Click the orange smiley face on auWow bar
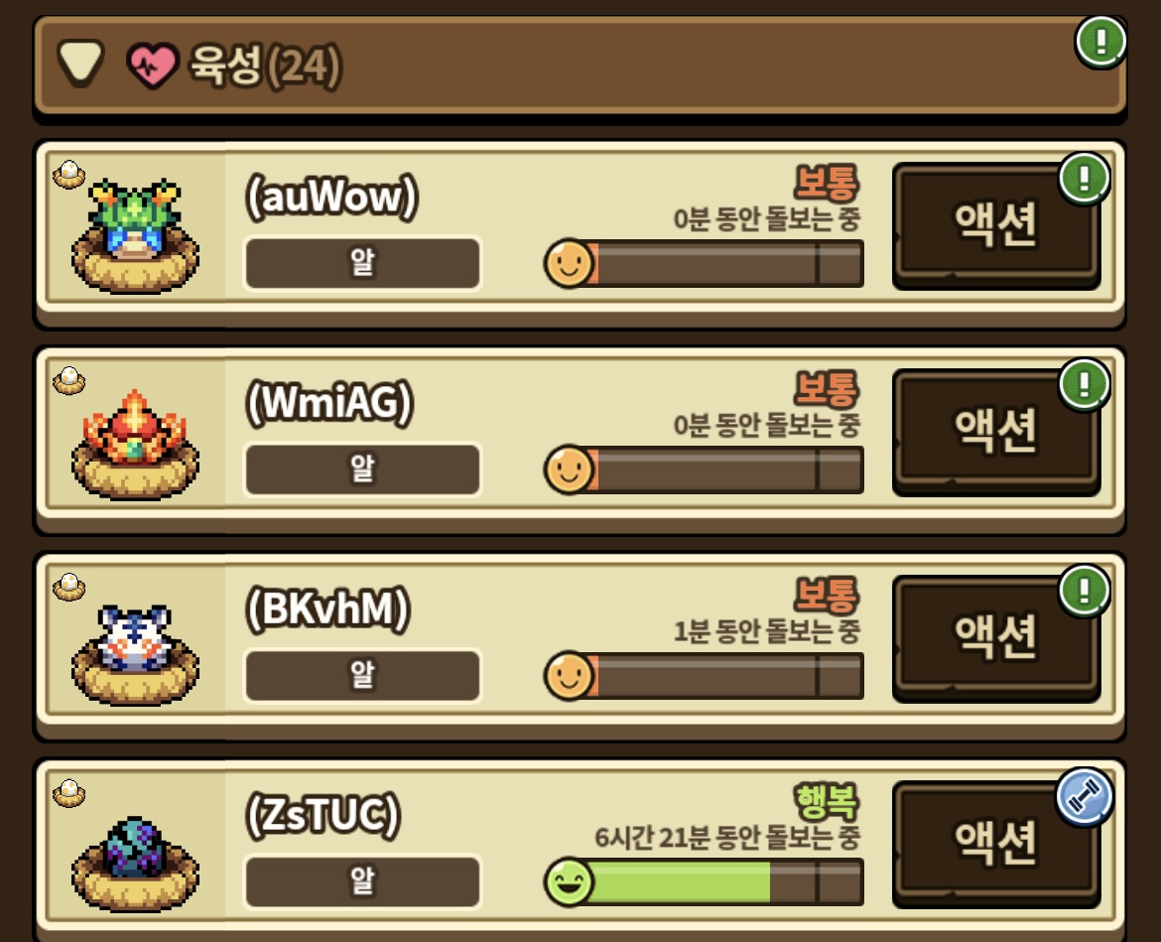This screenshot has height=942, width=1161. click(569, 263)
